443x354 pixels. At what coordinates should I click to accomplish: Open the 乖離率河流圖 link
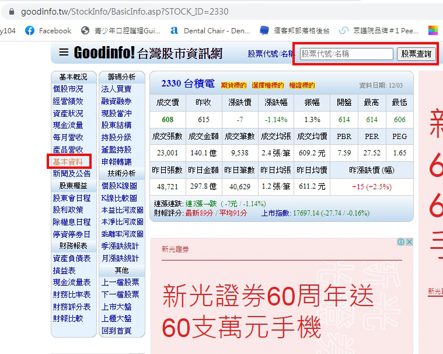point(122,234)
